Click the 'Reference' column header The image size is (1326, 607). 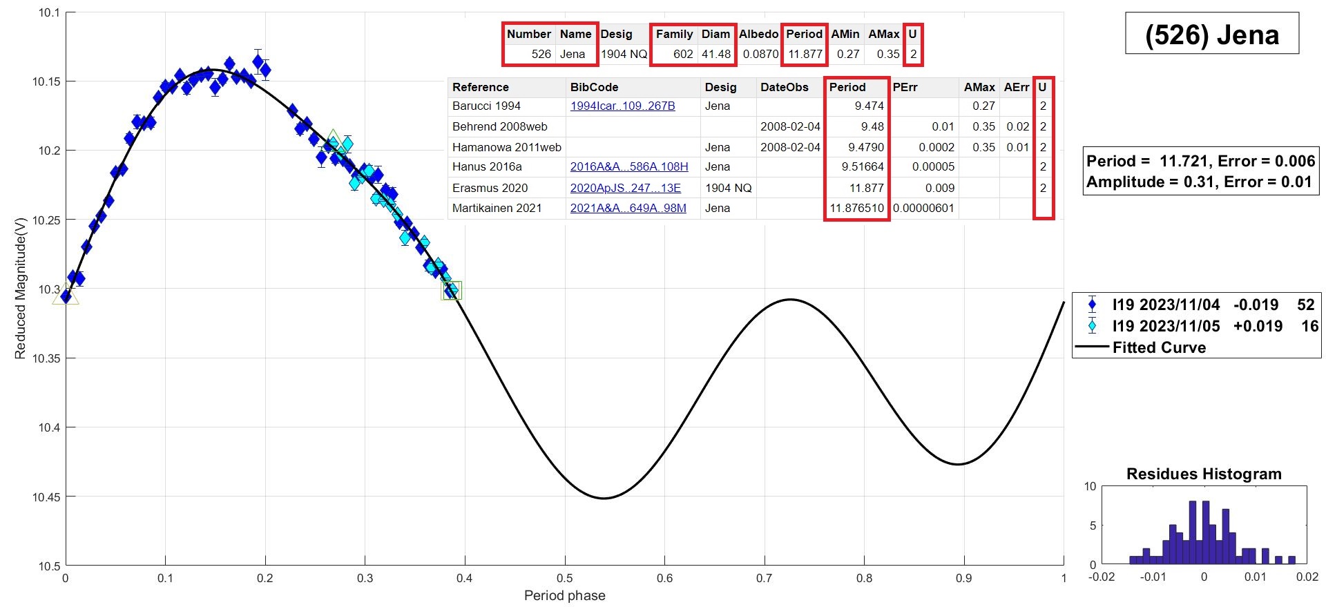coord(480,87)
